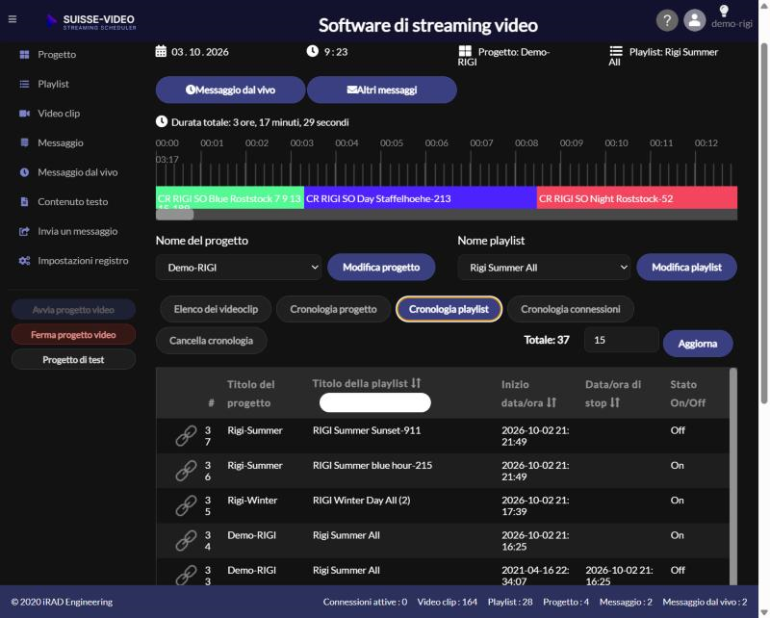
Task: Click the Suisse-Video logo
Action: pos(91,21)
